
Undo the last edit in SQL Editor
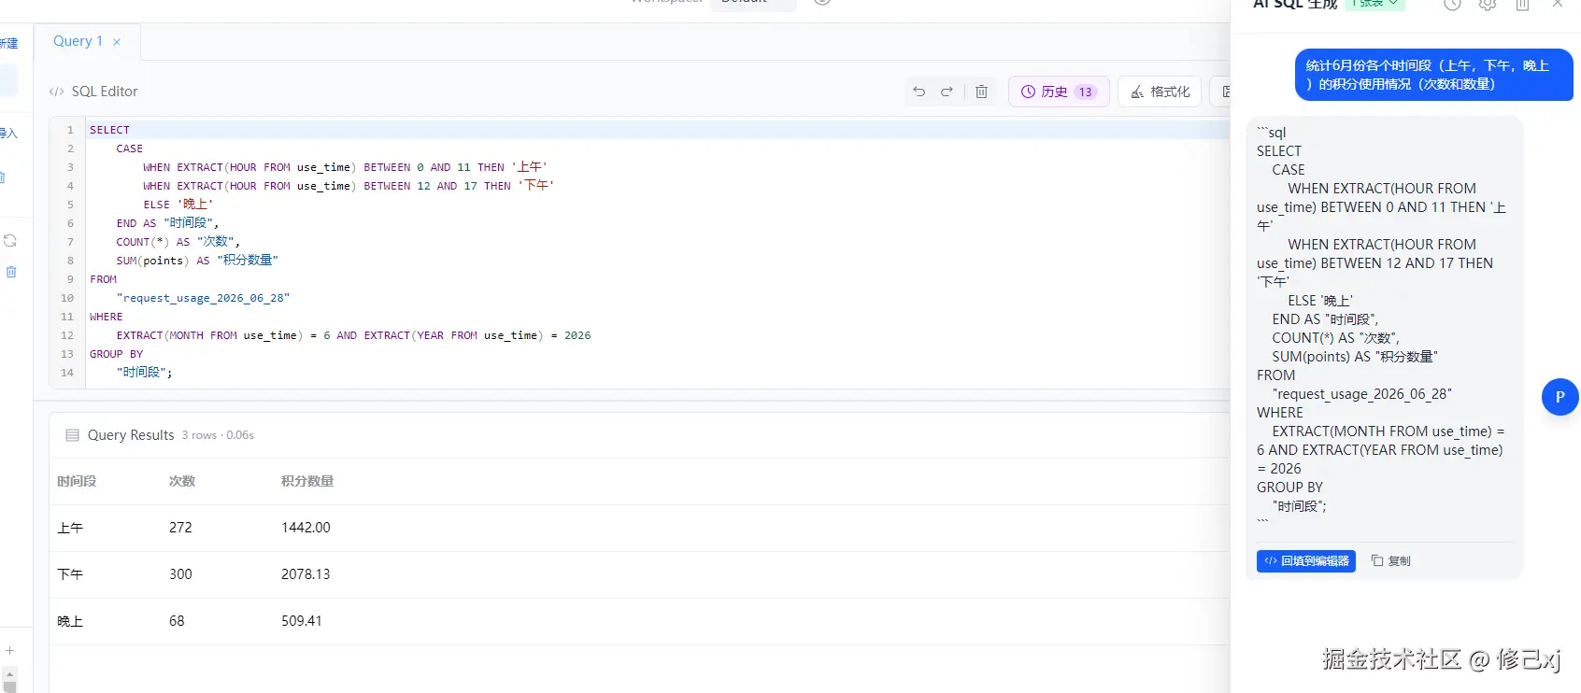point(919,92)
